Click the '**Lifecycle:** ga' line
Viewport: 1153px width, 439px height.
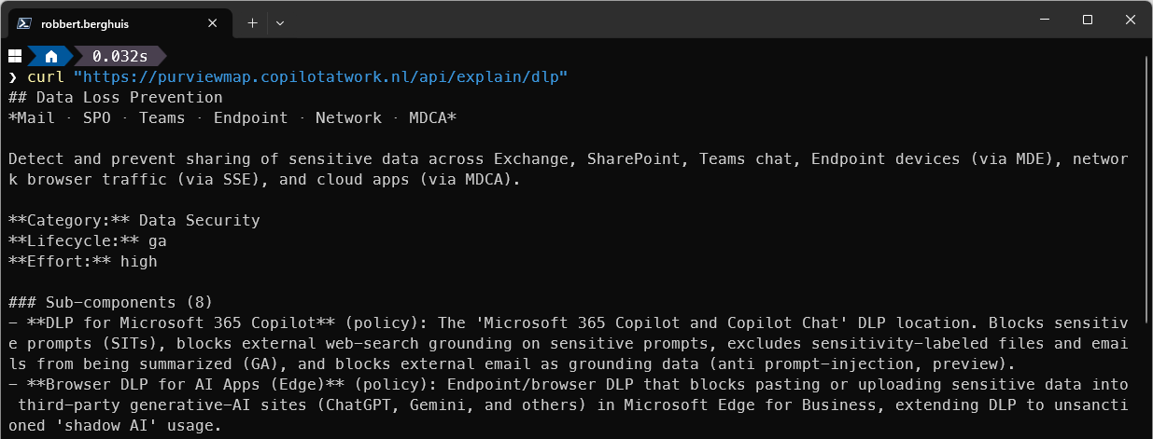click(88, 240)
